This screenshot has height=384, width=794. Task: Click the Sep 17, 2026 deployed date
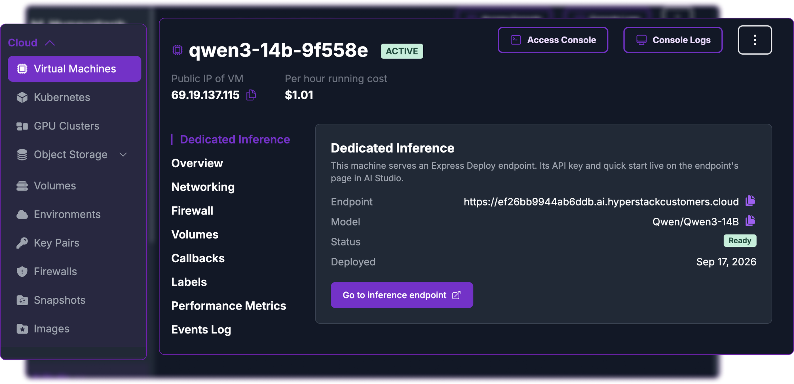[726, 261]
